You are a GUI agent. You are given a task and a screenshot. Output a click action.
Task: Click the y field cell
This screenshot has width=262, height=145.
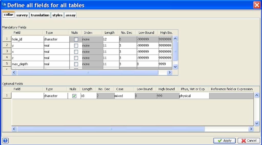point(28,46)
